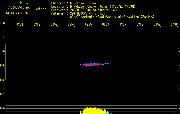This screenshot has width=180, height=114.
Task: Click the kHz axis unit label
Action: [x=3, y=23]
